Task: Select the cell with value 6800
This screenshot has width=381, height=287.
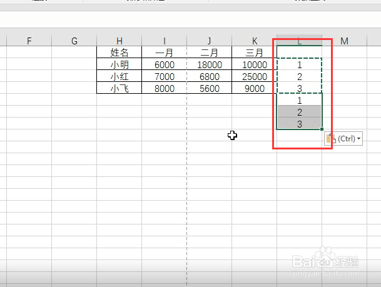Action: point(210,76)
